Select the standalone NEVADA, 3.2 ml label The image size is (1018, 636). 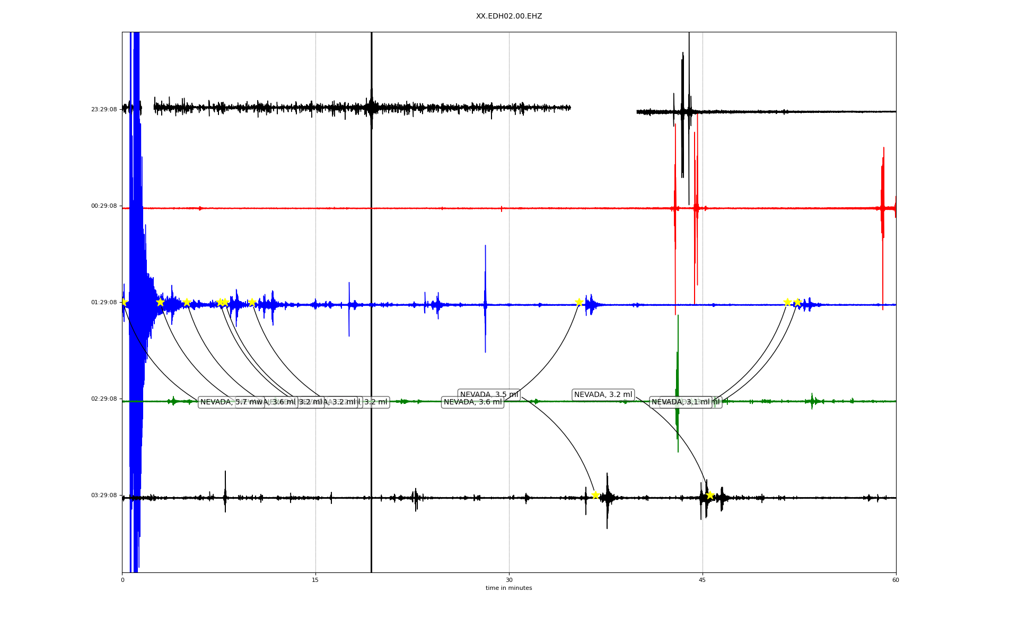point(603,395)
